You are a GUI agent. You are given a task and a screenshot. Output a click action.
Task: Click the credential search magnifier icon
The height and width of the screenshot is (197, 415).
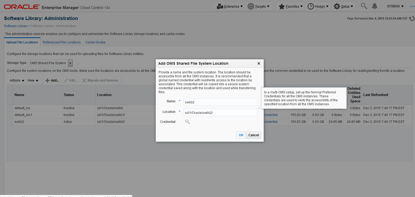click(x=188, y=122)
